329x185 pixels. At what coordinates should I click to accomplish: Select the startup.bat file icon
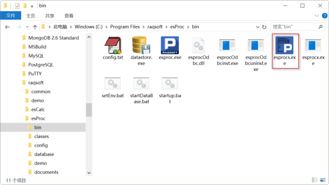[170, 83]
